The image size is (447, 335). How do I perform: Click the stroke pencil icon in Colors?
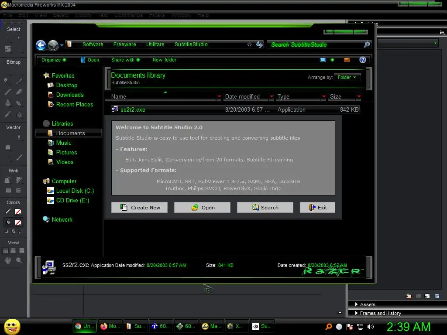pos(8,212)
